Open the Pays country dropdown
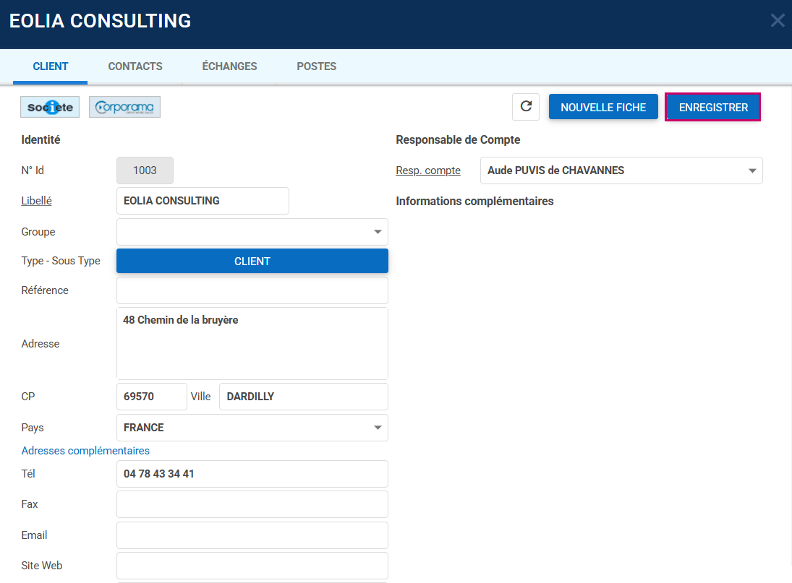This screenshot has height=583, width=792. click(377, 428)
